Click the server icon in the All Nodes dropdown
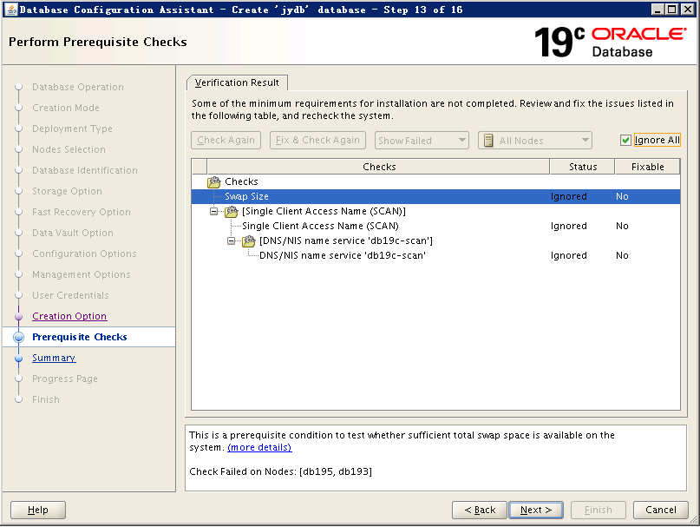Screen dimensions: 700x527 click(x=488, y=141)
